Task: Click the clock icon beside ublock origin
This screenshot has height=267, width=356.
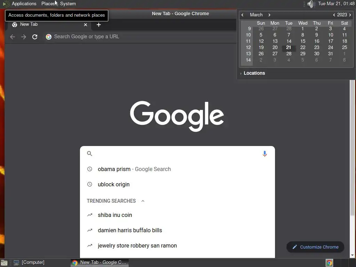Action: click(x=90, y=184)
